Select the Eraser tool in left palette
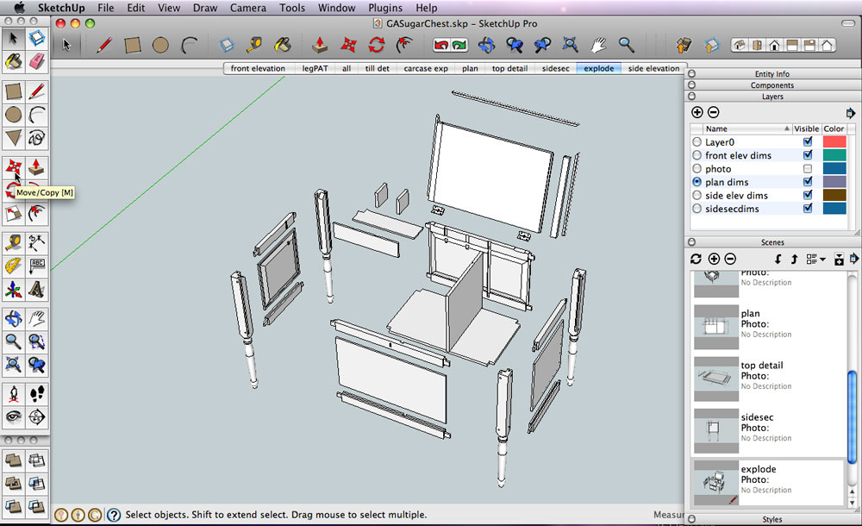 coord(36,61)
